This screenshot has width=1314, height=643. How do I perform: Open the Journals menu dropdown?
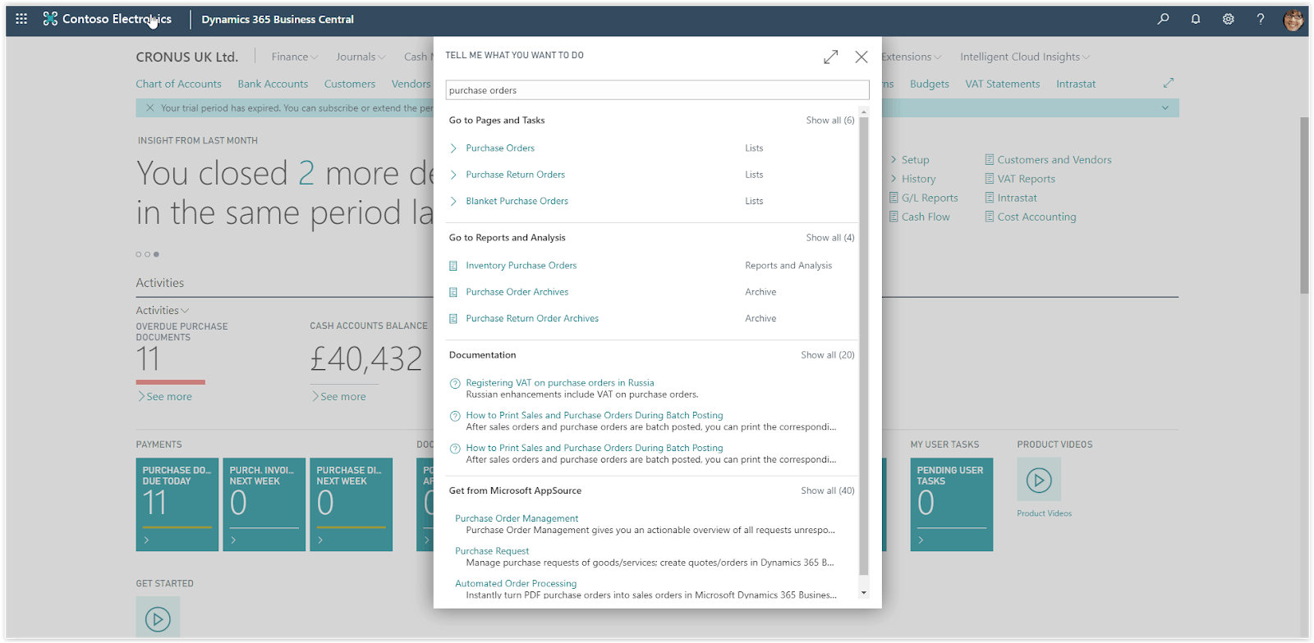tap(361, 57)
